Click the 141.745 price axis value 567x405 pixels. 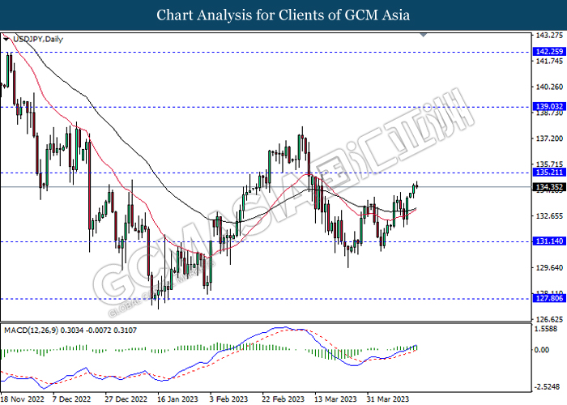(x=549, y=61)
